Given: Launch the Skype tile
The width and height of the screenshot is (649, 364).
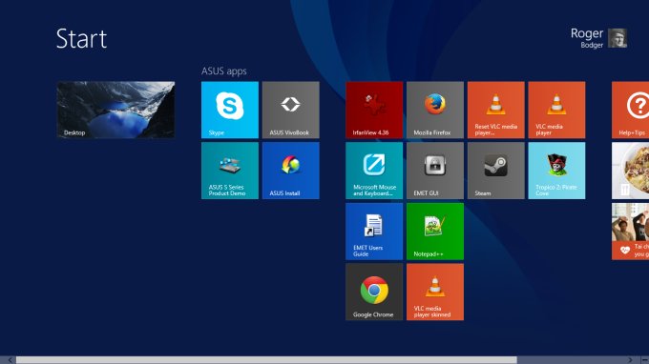Looking at the screenshot, I should click(x=230, y=110).
